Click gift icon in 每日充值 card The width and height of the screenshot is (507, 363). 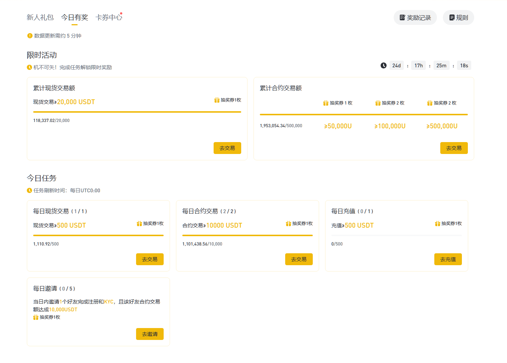[438, 224]
